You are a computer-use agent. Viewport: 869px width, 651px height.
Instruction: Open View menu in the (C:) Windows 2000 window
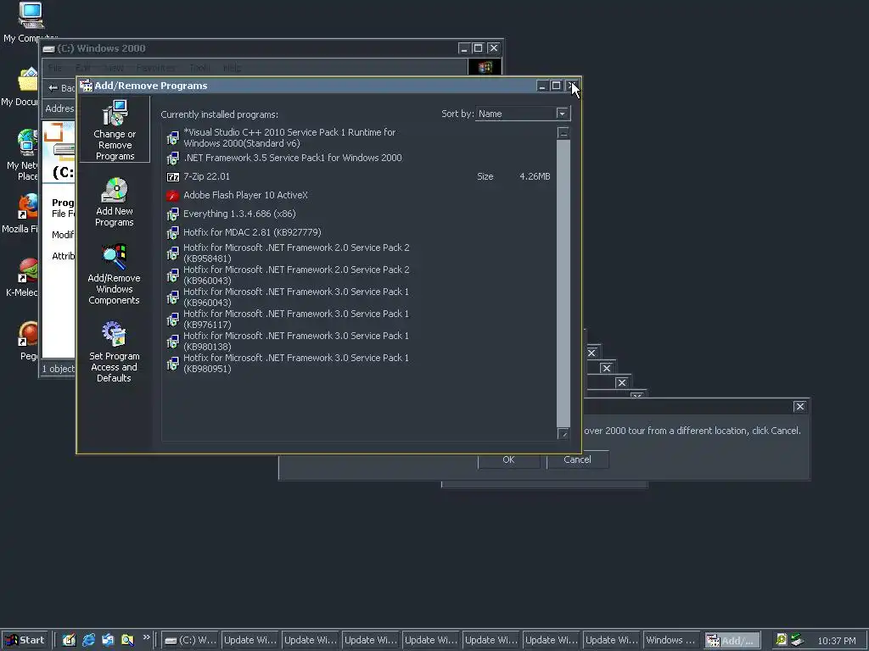tap(114, 68)
